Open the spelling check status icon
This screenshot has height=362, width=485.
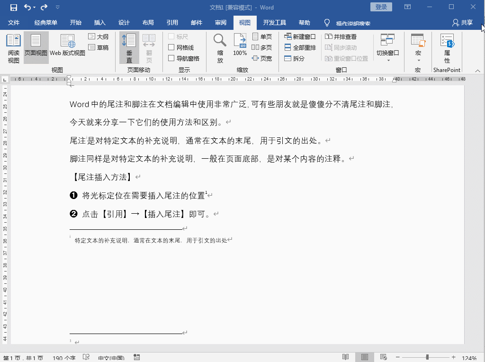(86, 357)
